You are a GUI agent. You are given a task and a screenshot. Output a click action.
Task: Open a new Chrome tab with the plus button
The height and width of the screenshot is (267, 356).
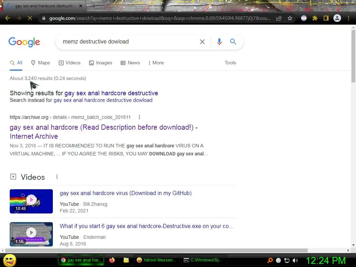pyautogui.click(x=93, y=6)
